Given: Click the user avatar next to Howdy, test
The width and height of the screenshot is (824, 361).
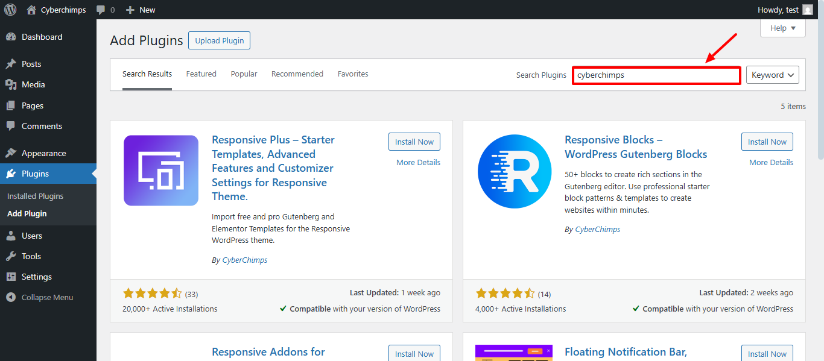Looking at the screenshot, I should click(808, 10).
